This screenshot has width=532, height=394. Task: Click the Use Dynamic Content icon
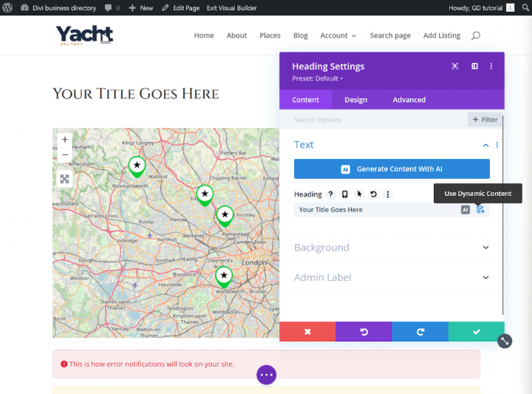(480, 210)
